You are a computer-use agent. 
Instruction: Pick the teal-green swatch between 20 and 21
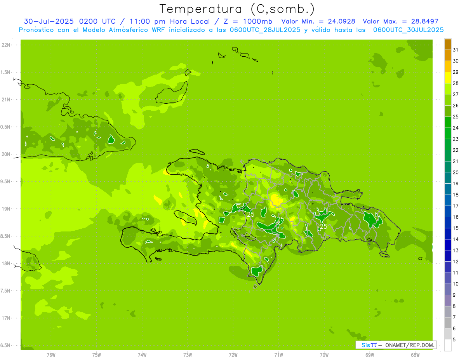pyautogui.click(x=448, y=167)
